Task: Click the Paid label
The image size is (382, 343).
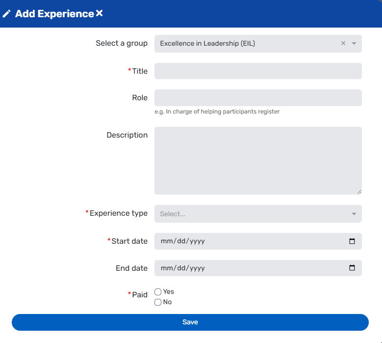Action: (x=140, y=295)
